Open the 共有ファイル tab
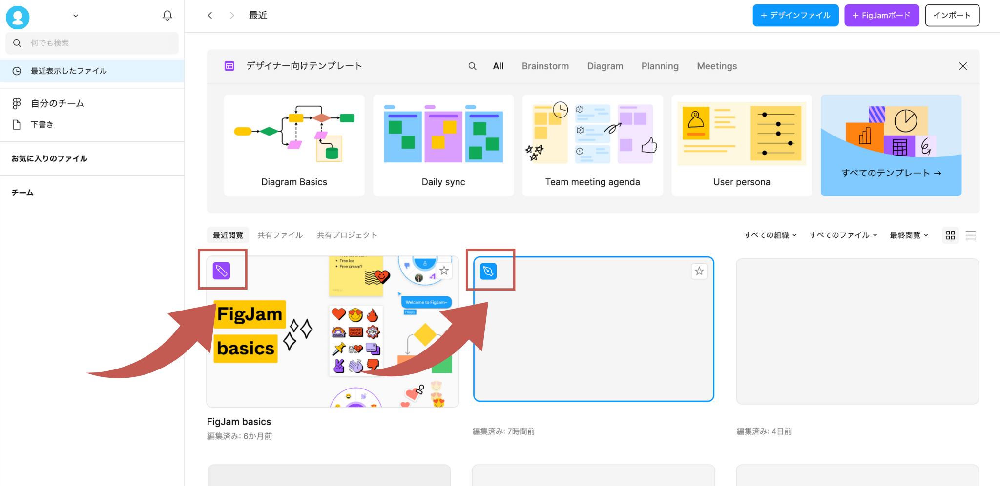1000x486 pixels. click(279, 235)
